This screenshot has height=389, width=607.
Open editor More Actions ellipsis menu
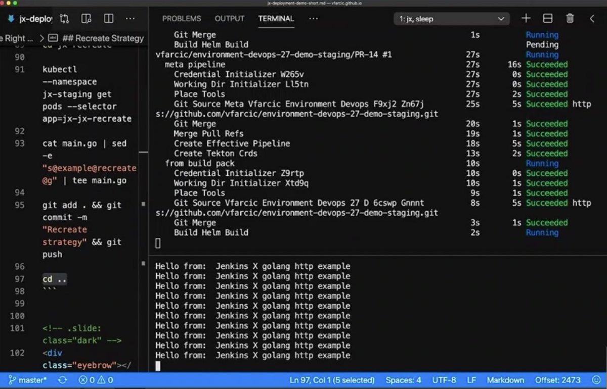click(131, 19)
